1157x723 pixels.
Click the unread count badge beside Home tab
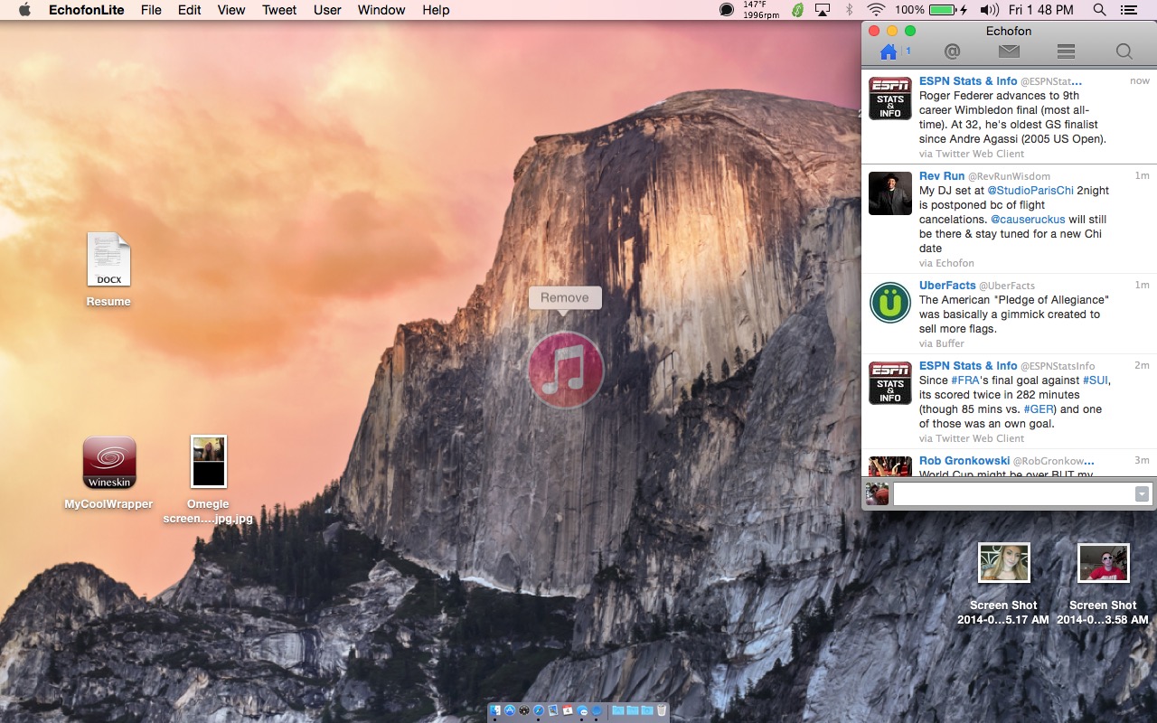tap(908, 51)
